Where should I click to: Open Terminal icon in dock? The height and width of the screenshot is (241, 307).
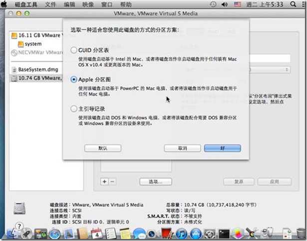(x=224, y=234)
